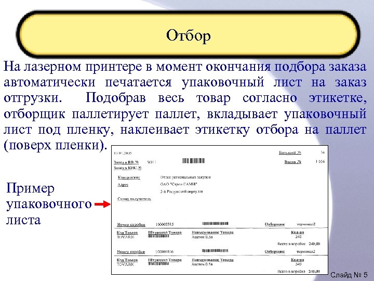This screenshot has width=374, height=281.
Task: Click "Заказ в ВВ №" label on packing list
Action: point(126,162)
